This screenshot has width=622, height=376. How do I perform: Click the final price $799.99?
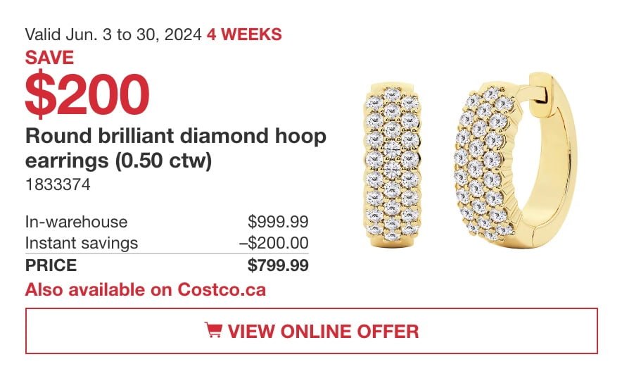[x=278, y=265]
